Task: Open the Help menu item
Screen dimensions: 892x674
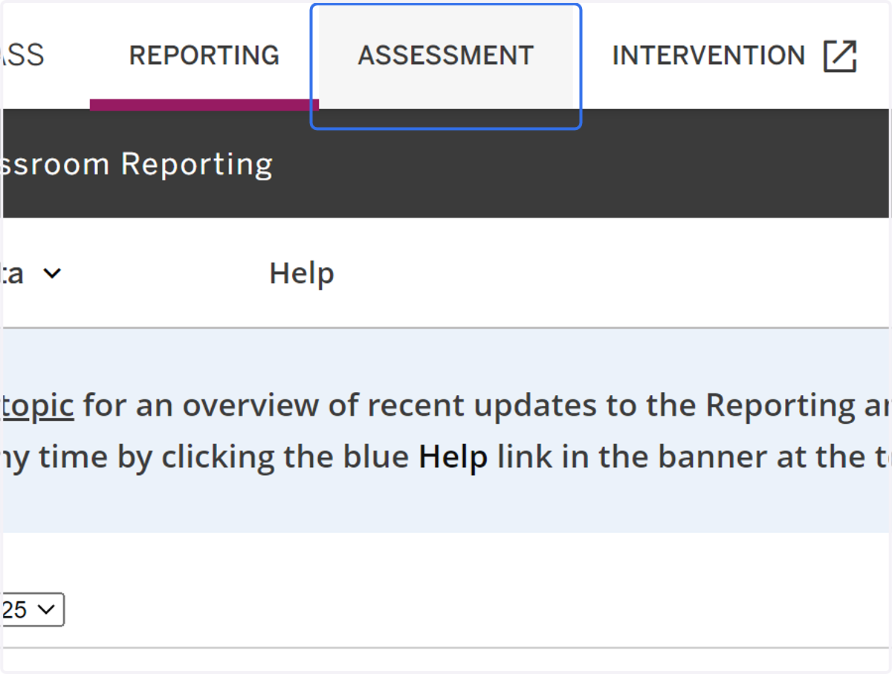Action: 302,273
